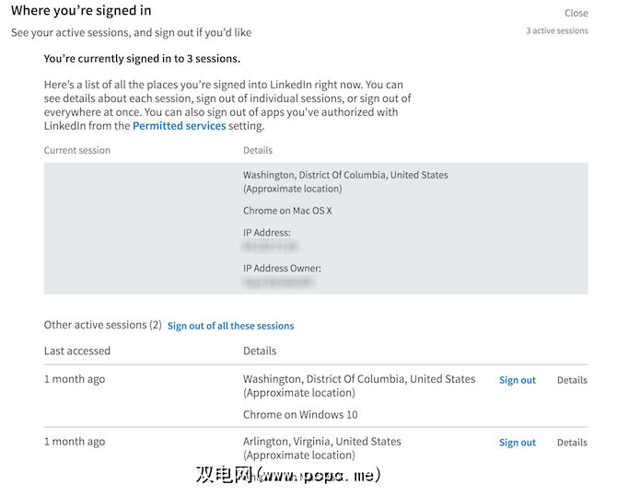
Task: Click the "Current session" column header
Action: point(77,150)
